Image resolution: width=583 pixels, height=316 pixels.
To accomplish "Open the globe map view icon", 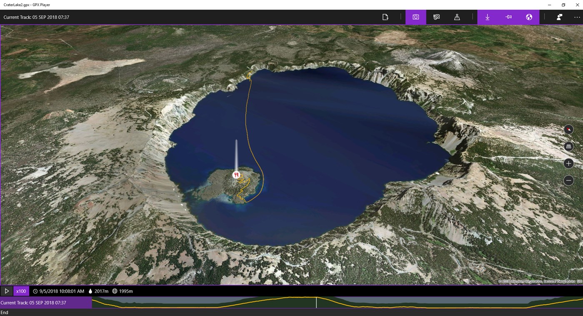I will 529,17.
